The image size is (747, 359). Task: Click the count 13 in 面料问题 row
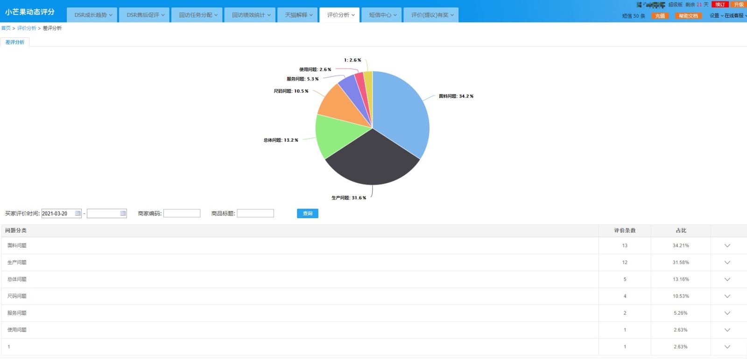[625, 246]
